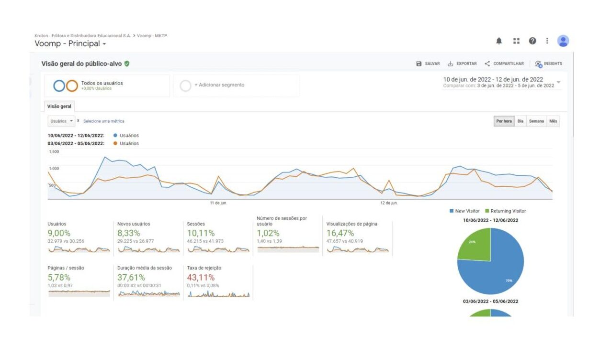
Task: Open the Usuários metric dropdown
Action: tap(61, 121)
